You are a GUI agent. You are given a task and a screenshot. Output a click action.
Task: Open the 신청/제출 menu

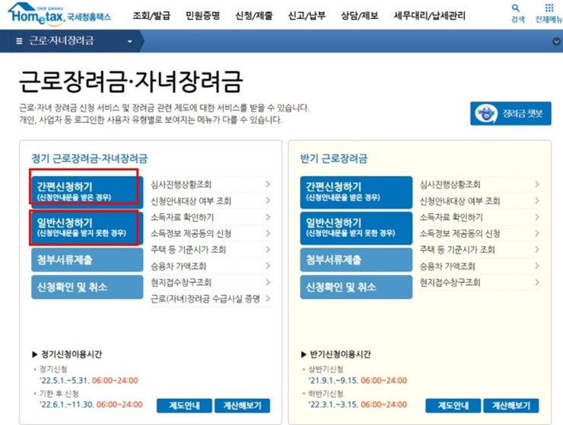[254, 15]
